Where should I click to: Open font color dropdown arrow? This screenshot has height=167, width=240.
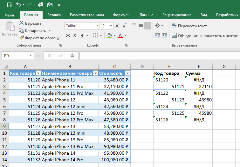click(x=125, y=35)
